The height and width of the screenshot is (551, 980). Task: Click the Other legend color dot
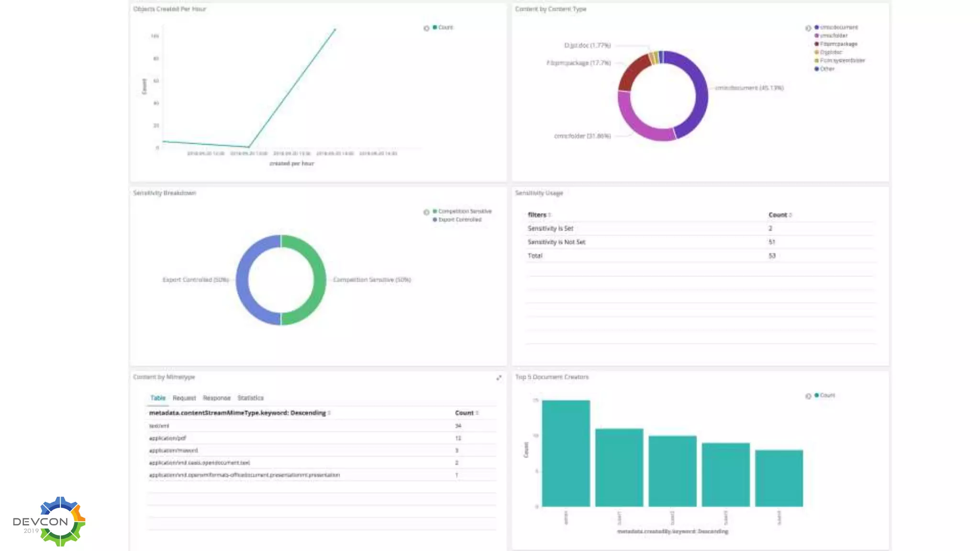(x=817, y=69)
